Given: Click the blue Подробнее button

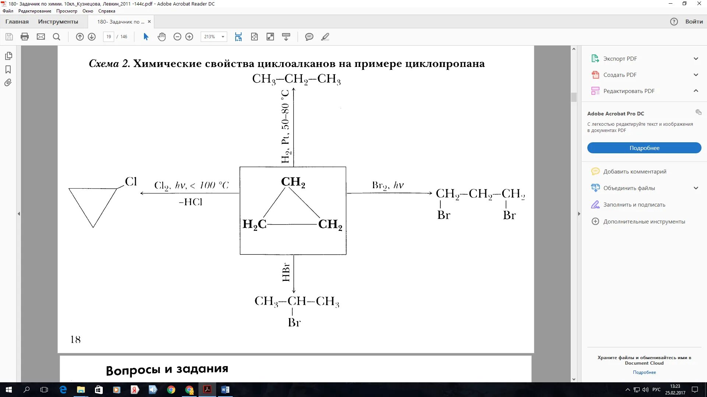Looking at the screenshot, I should click(x=644, y=148).
